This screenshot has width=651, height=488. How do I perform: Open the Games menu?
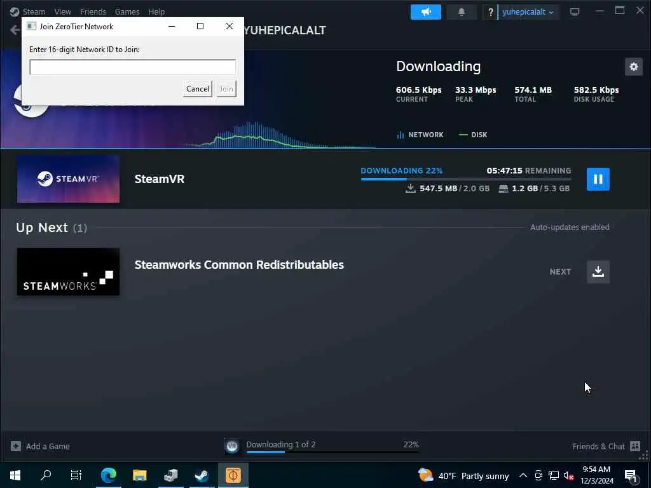click(127, 11)
